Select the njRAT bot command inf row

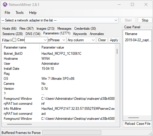(x=58, y=104)
